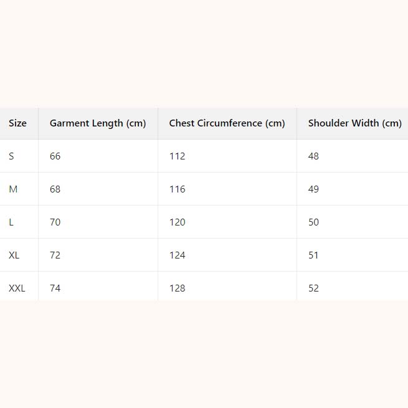Click garment length value 74
The height and width of the screenshot is (408, 408).
click(55, 288)
